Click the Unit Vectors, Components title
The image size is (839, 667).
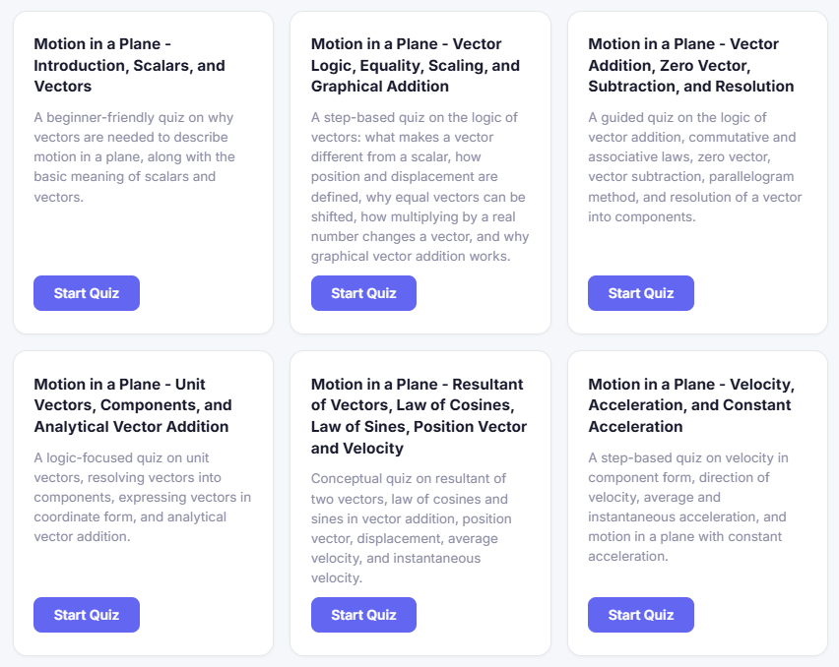132,405
